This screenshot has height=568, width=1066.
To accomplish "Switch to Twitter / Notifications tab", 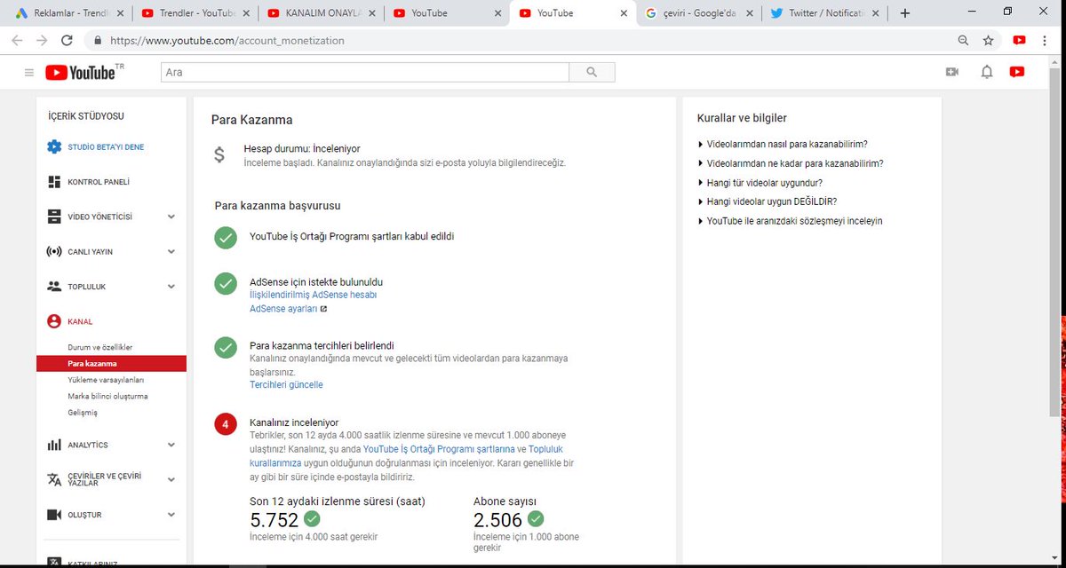I will pyautogui.click(x=825, y=13).
